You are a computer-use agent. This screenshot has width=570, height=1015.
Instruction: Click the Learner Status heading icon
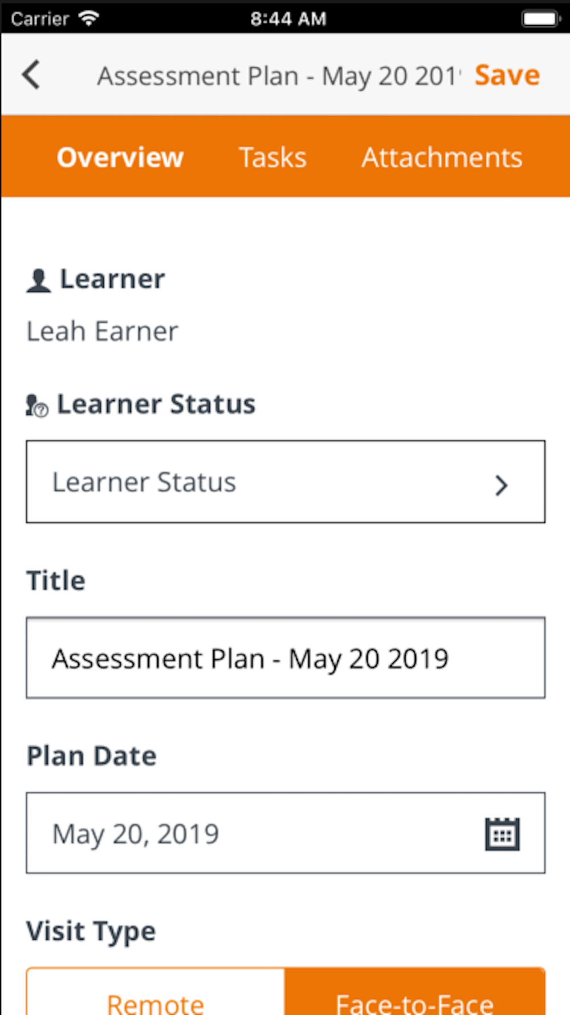click(x=38, y=405)
